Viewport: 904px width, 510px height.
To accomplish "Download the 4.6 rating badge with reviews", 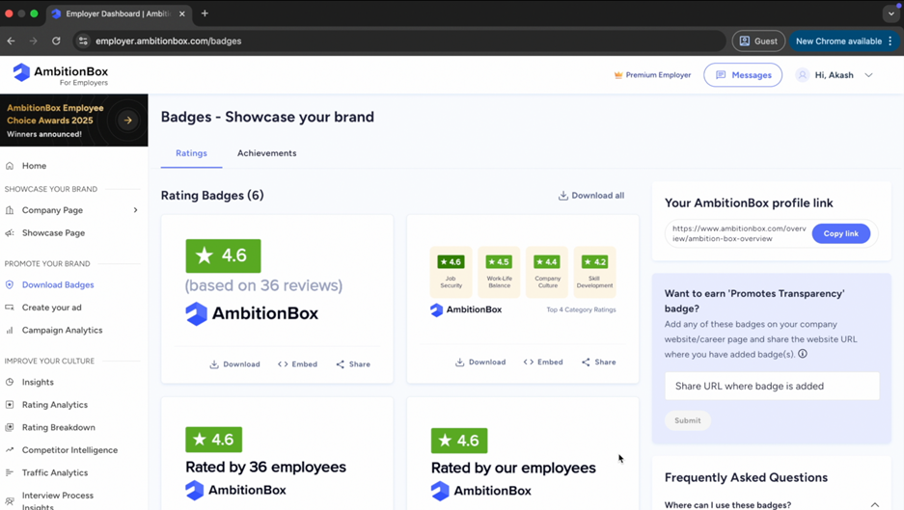I will [x=234, y=364].
